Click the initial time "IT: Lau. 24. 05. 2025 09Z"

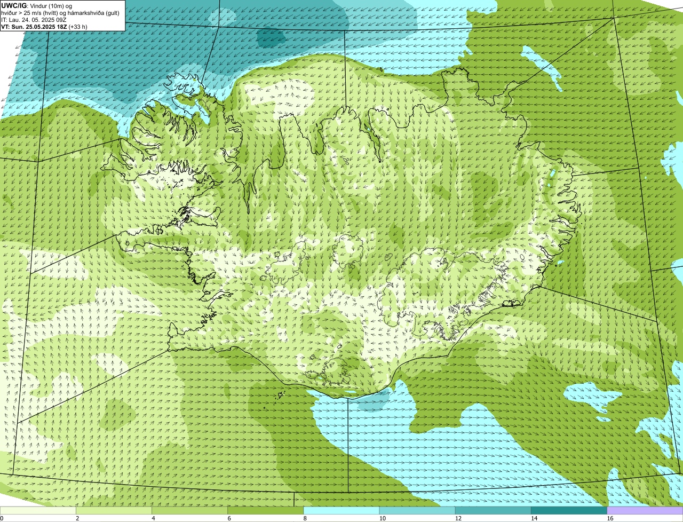click(x=34, y=19)
